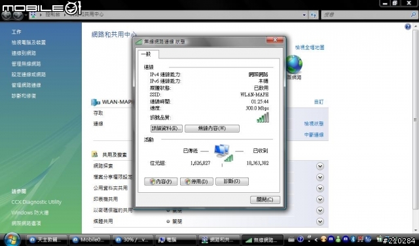This screenshot has width=419, height=246.
Task: Switch to 網路和共 taskbar window
Action: pyautogui.click(x=219, y=240)
